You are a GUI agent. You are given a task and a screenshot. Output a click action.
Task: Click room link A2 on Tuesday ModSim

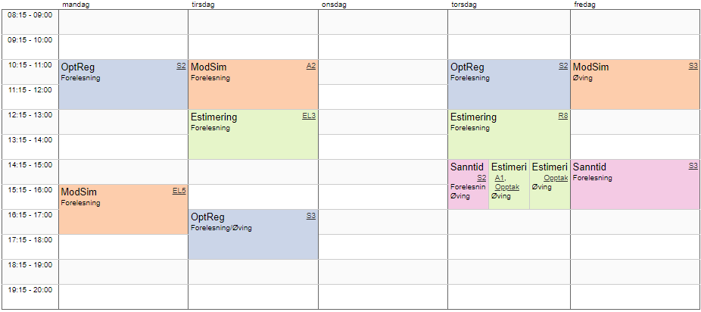pyautogui.click(x=311, y=66)
